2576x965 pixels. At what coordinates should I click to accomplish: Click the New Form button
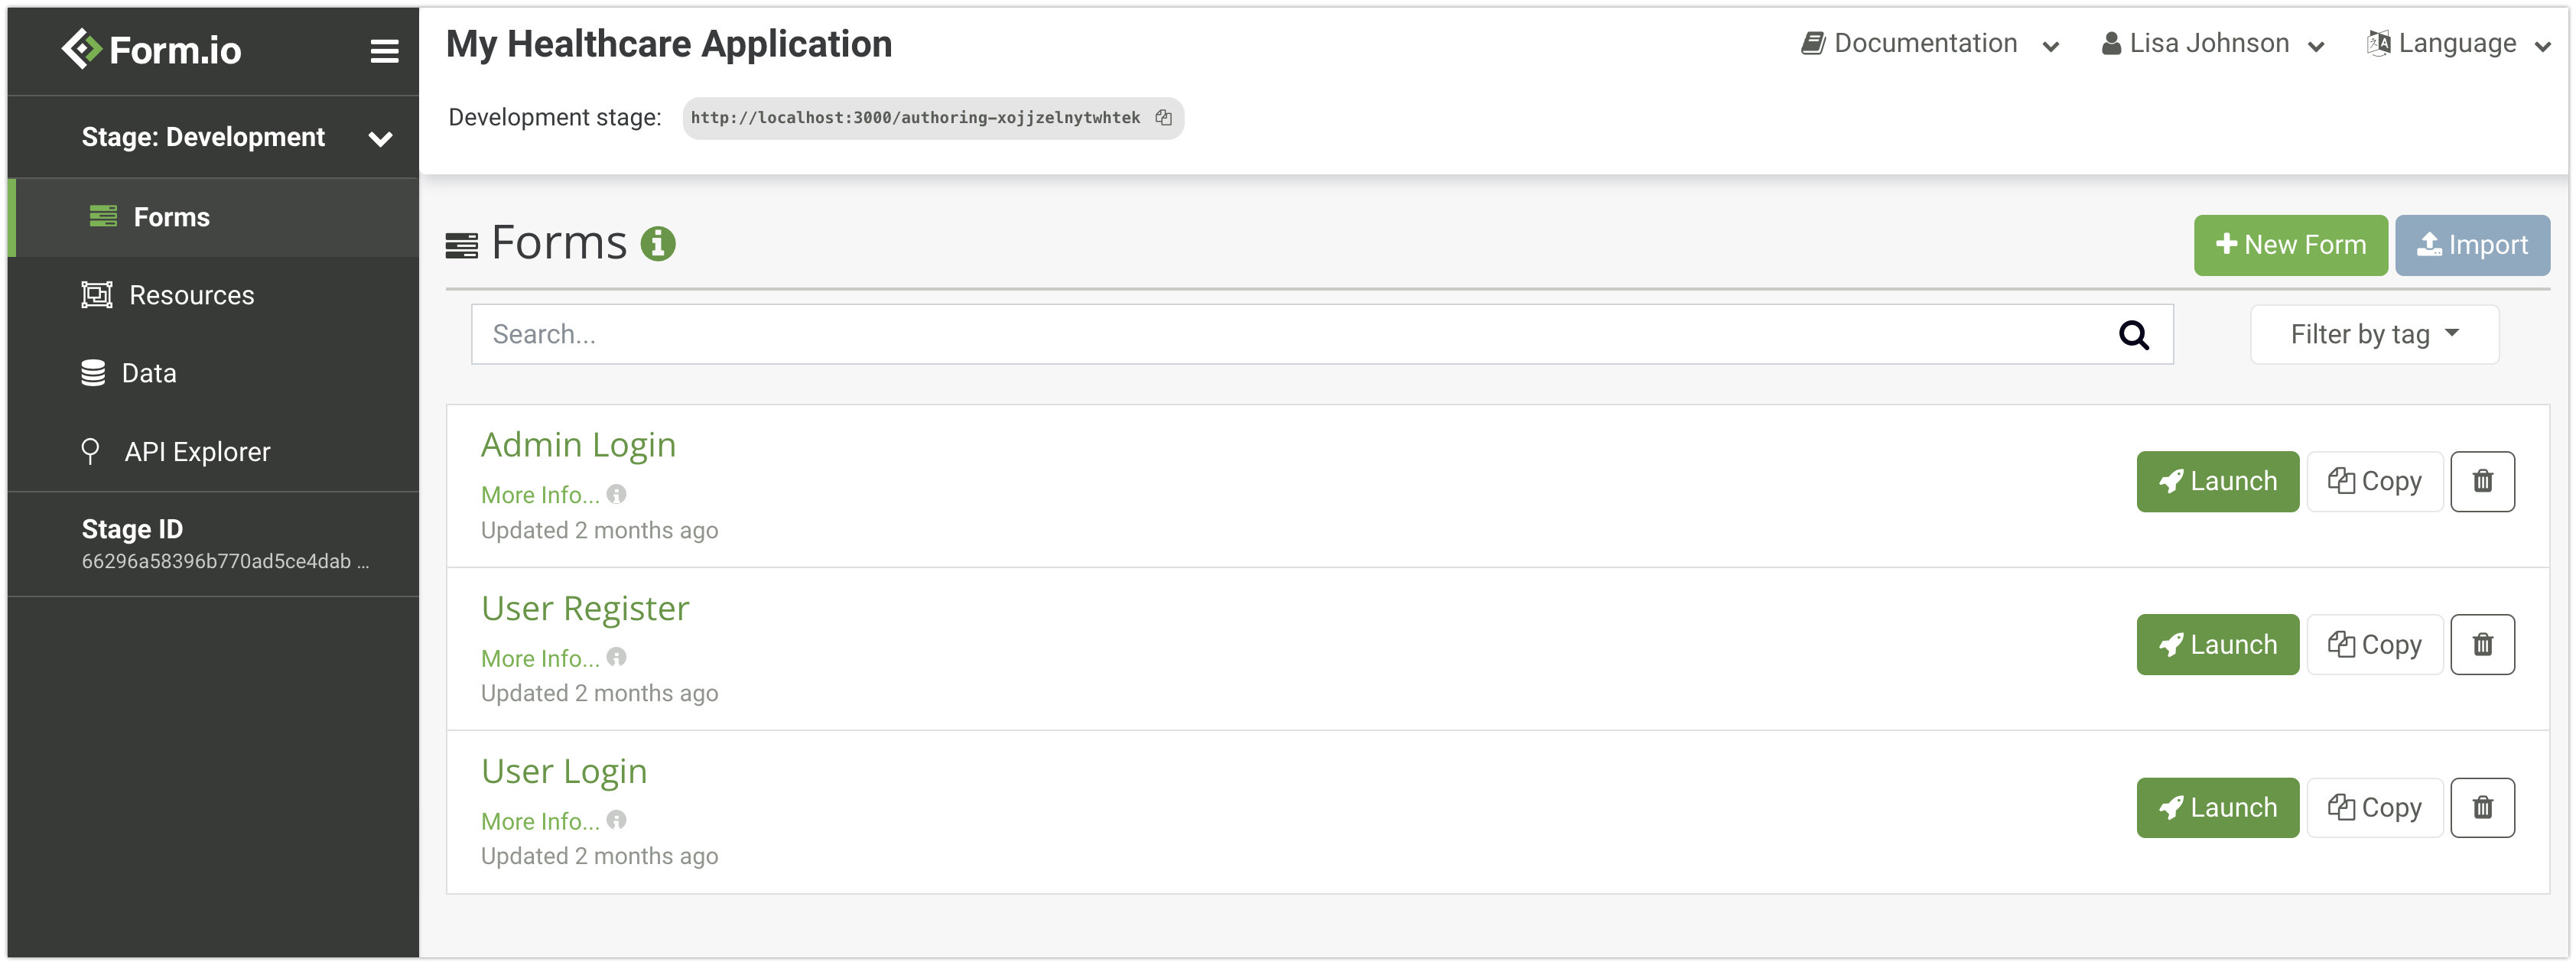click(x=2290, y=245)
